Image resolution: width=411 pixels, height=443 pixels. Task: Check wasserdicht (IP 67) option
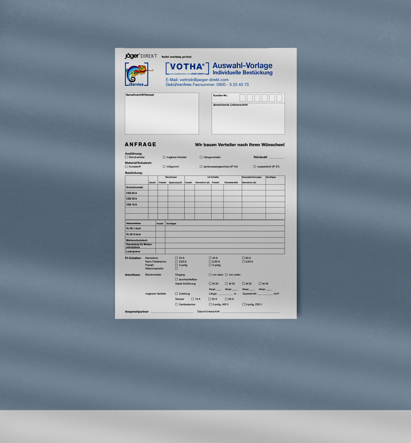point(254,167)
